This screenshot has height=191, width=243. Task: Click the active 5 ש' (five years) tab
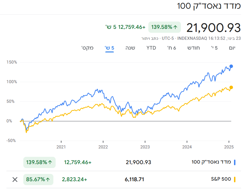[110, 48]
